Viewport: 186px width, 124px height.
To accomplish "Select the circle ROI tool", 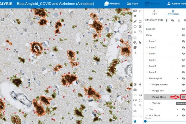I will point(135,27).
